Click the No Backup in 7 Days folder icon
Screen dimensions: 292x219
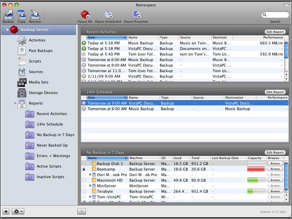click(x=30, y=135)
